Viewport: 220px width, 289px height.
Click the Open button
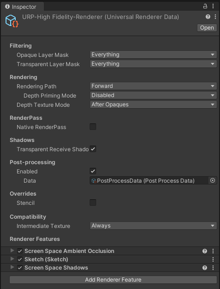[x=207, y=28]
